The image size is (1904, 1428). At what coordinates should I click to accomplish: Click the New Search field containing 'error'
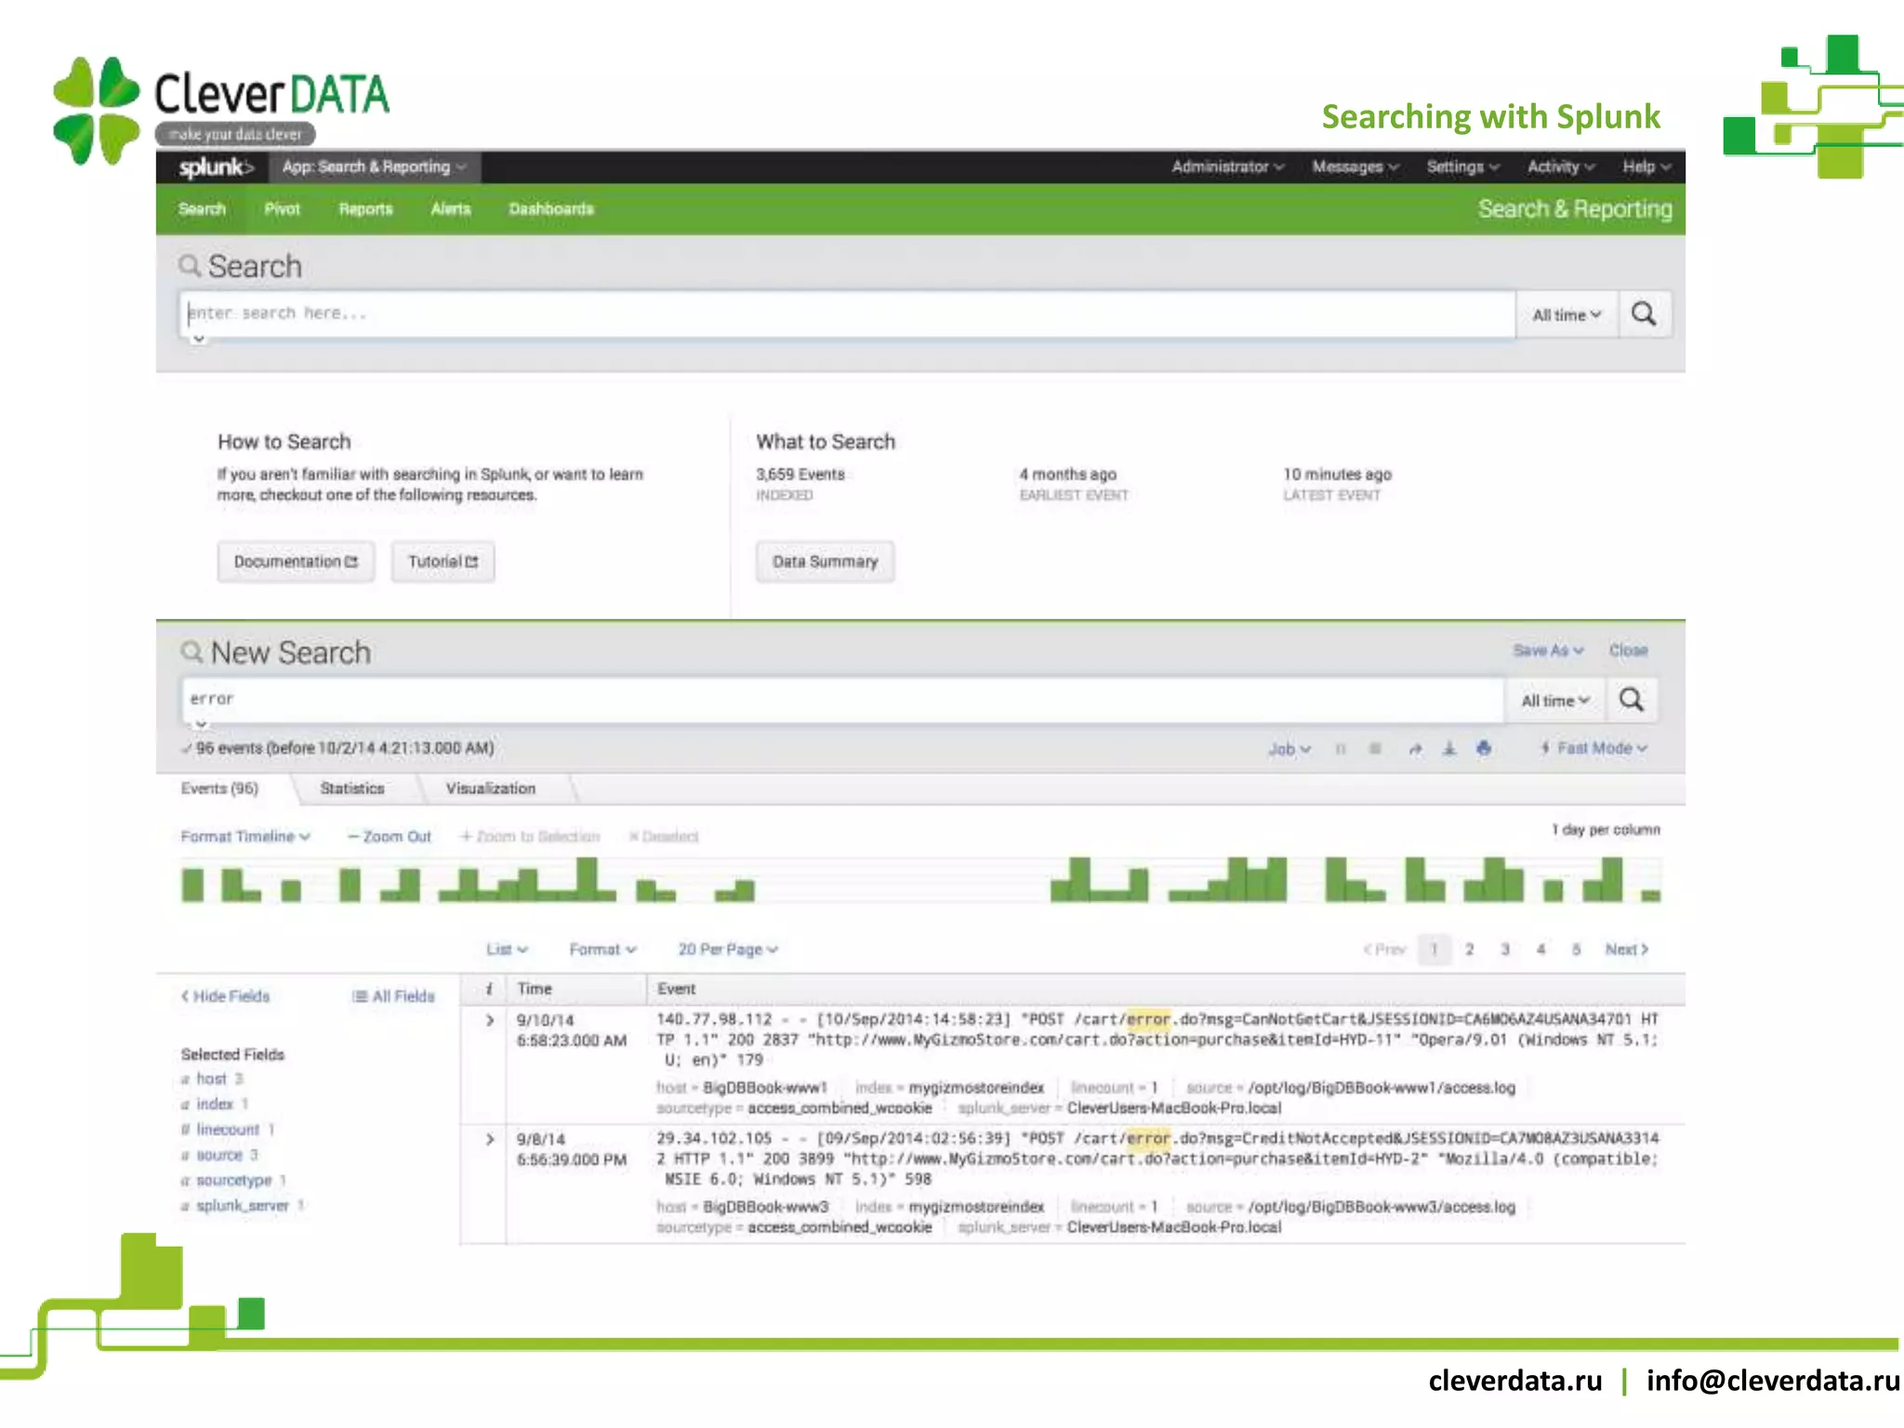[x=842, y=699]
